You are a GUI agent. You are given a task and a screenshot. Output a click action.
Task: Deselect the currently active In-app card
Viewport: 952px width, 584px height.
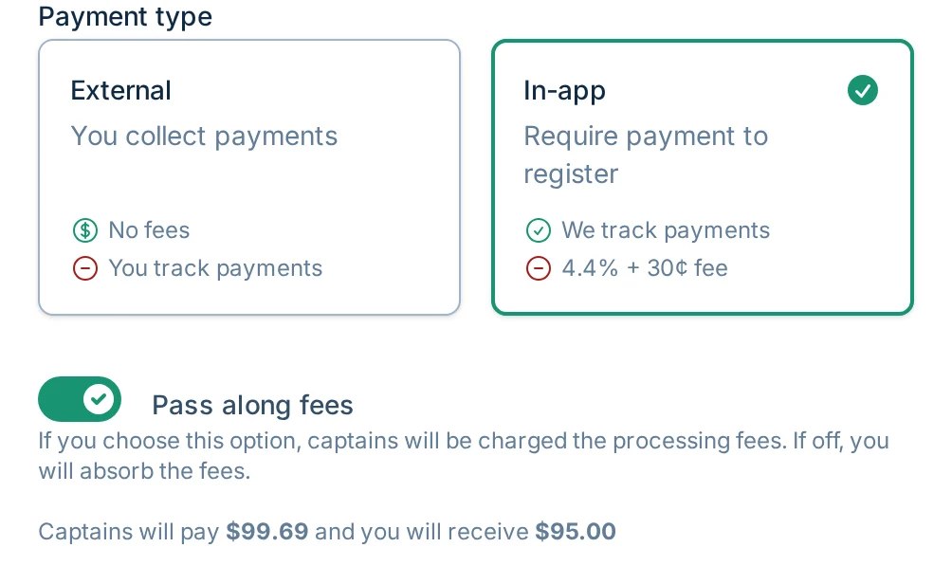[702, 177]
